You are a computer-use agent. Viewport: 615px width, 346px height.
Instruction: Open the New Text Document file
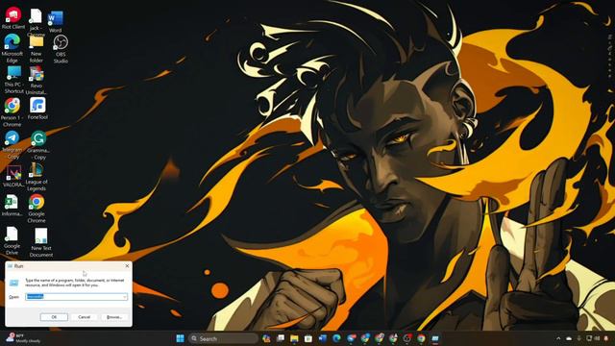point(40,243)
